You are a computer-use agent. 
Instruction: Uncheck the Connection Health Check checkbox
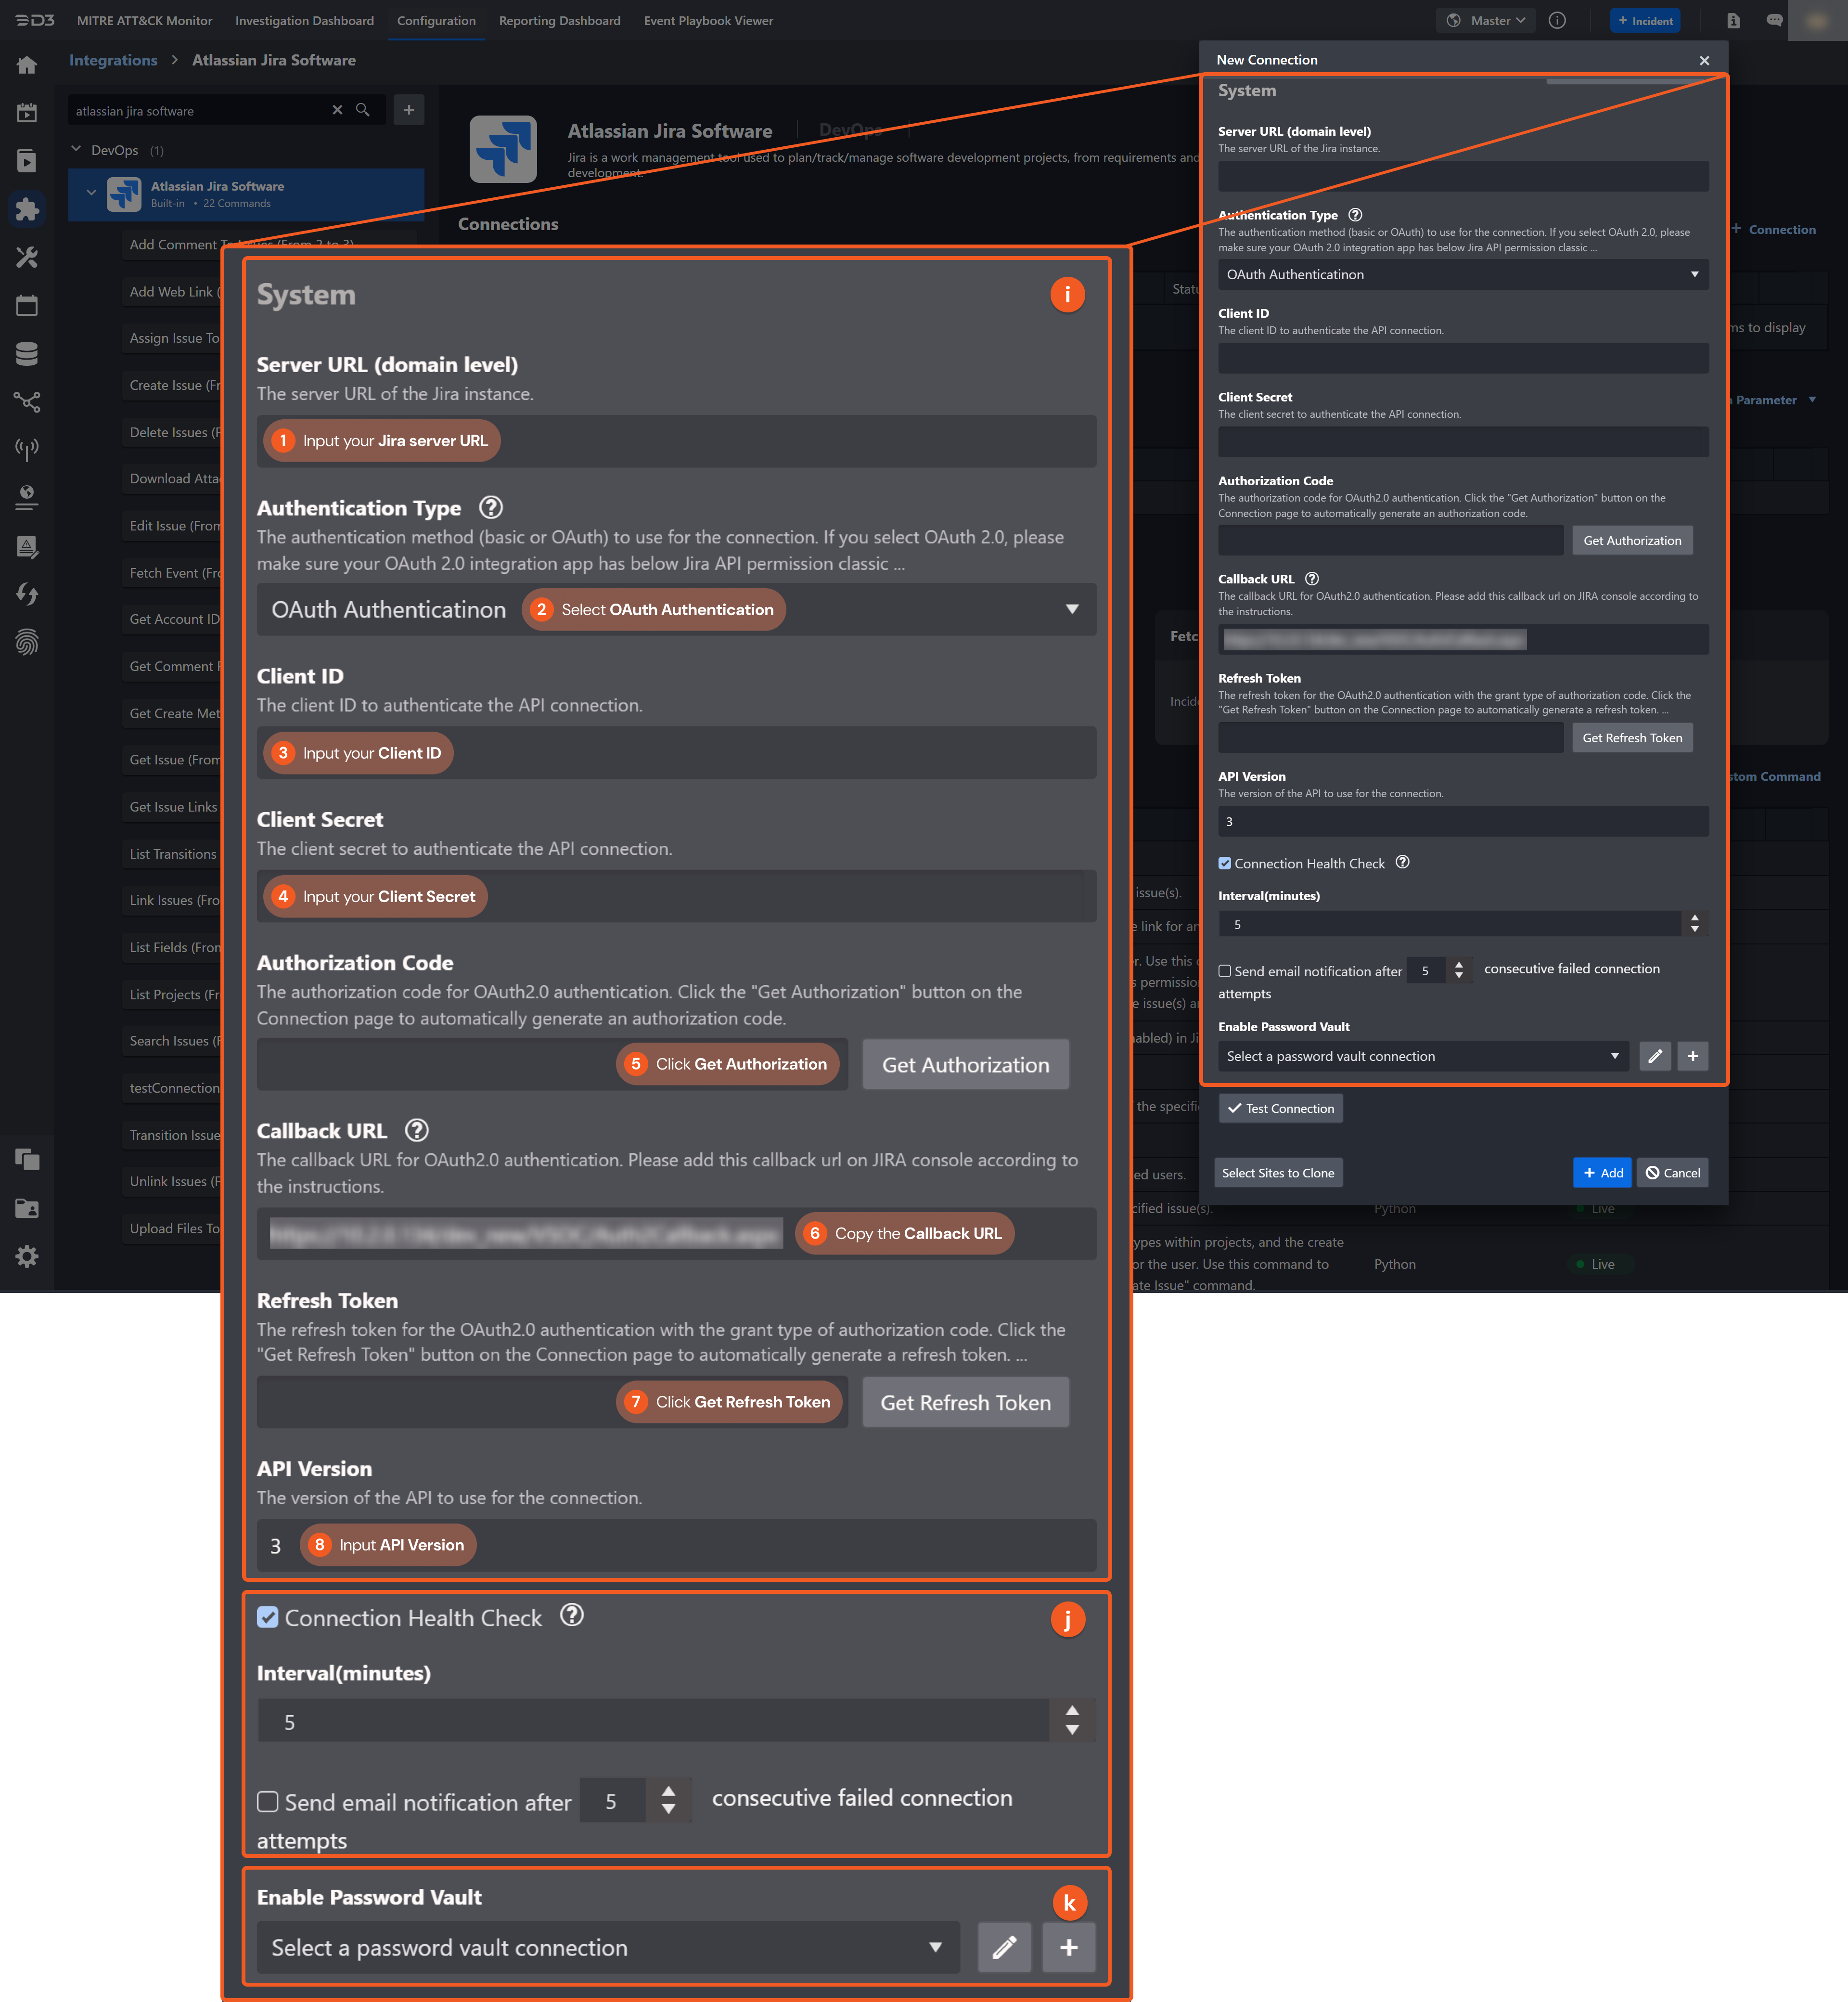pyautogui.click(x=1225, y=863)
